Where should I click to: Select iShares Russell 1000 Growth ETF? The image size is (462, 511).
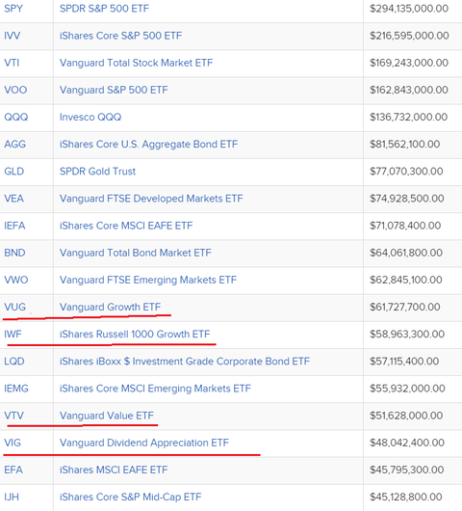coord(135,334)
